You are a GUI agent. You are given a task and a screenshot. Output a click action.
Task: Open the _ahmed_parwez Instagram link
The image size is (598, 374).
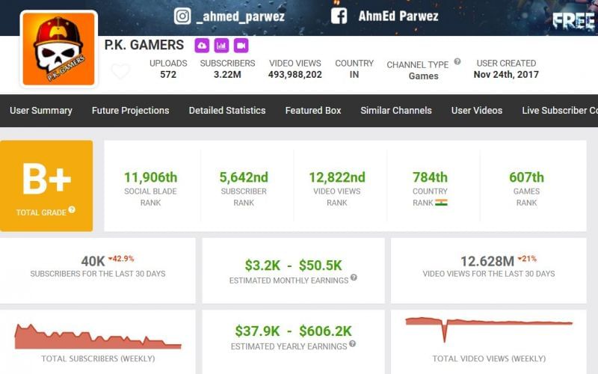(240, 16)
